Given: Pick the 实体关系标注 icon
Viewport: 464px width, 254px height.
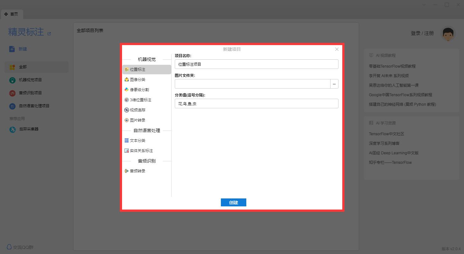Looking at the screenshot, I should pyautogui.click(x=126, y=151).
